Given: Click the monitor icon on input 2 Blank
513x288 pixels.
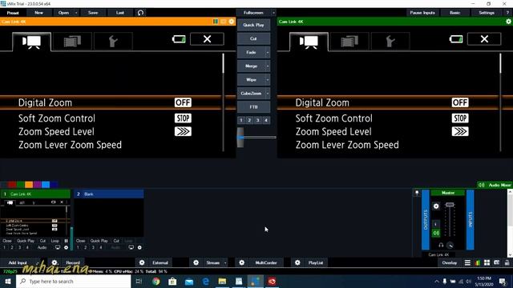Looking at the screenshot, I should (x=131, y=247).
